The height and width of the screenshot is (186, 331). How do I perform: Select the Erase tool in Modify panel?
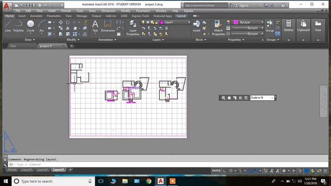coord(85,22)
